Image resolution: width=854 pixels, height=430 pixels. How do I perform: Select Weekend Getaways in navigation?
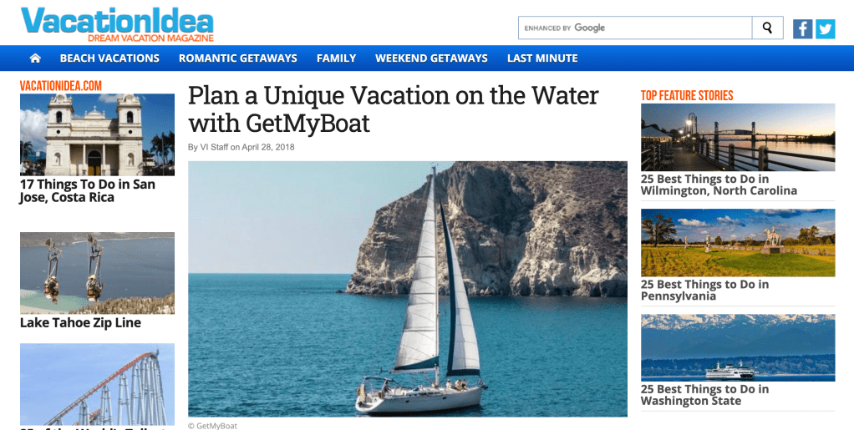pyautogui.click(x=431, y=58)
